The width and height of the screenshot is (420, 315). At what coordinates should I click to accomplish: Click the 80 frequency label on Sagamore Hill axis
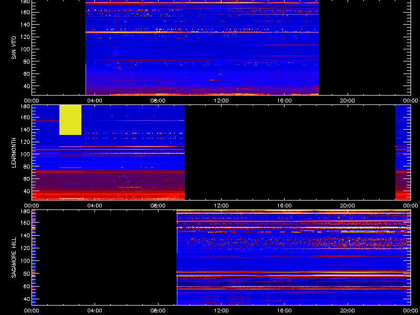coord(27,274)
